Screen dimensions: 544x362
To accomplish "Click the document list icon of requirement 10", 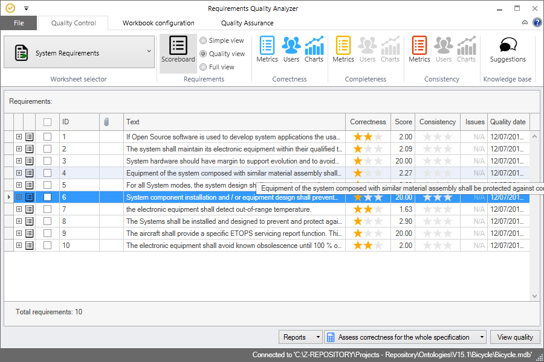I will coord(30,246).
